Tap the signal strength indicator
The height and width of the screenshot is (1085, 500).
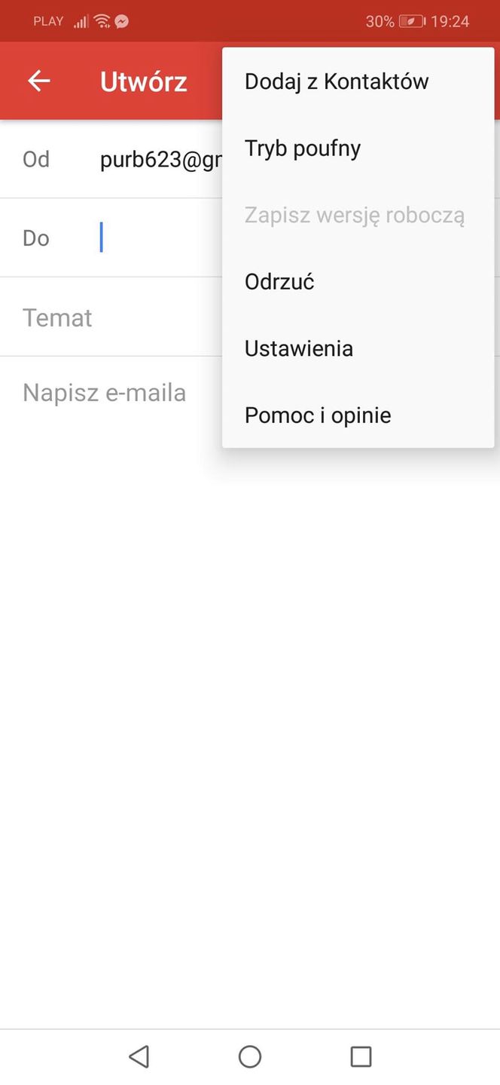coord(80,21)
